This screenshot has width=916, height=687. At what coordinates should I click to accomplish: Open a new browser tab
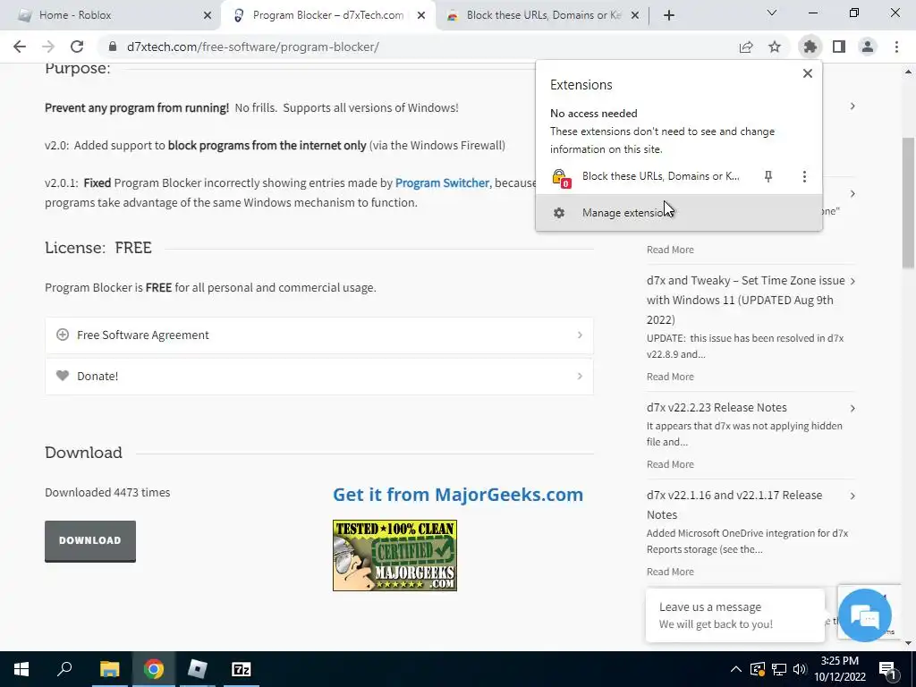point(669,15)
